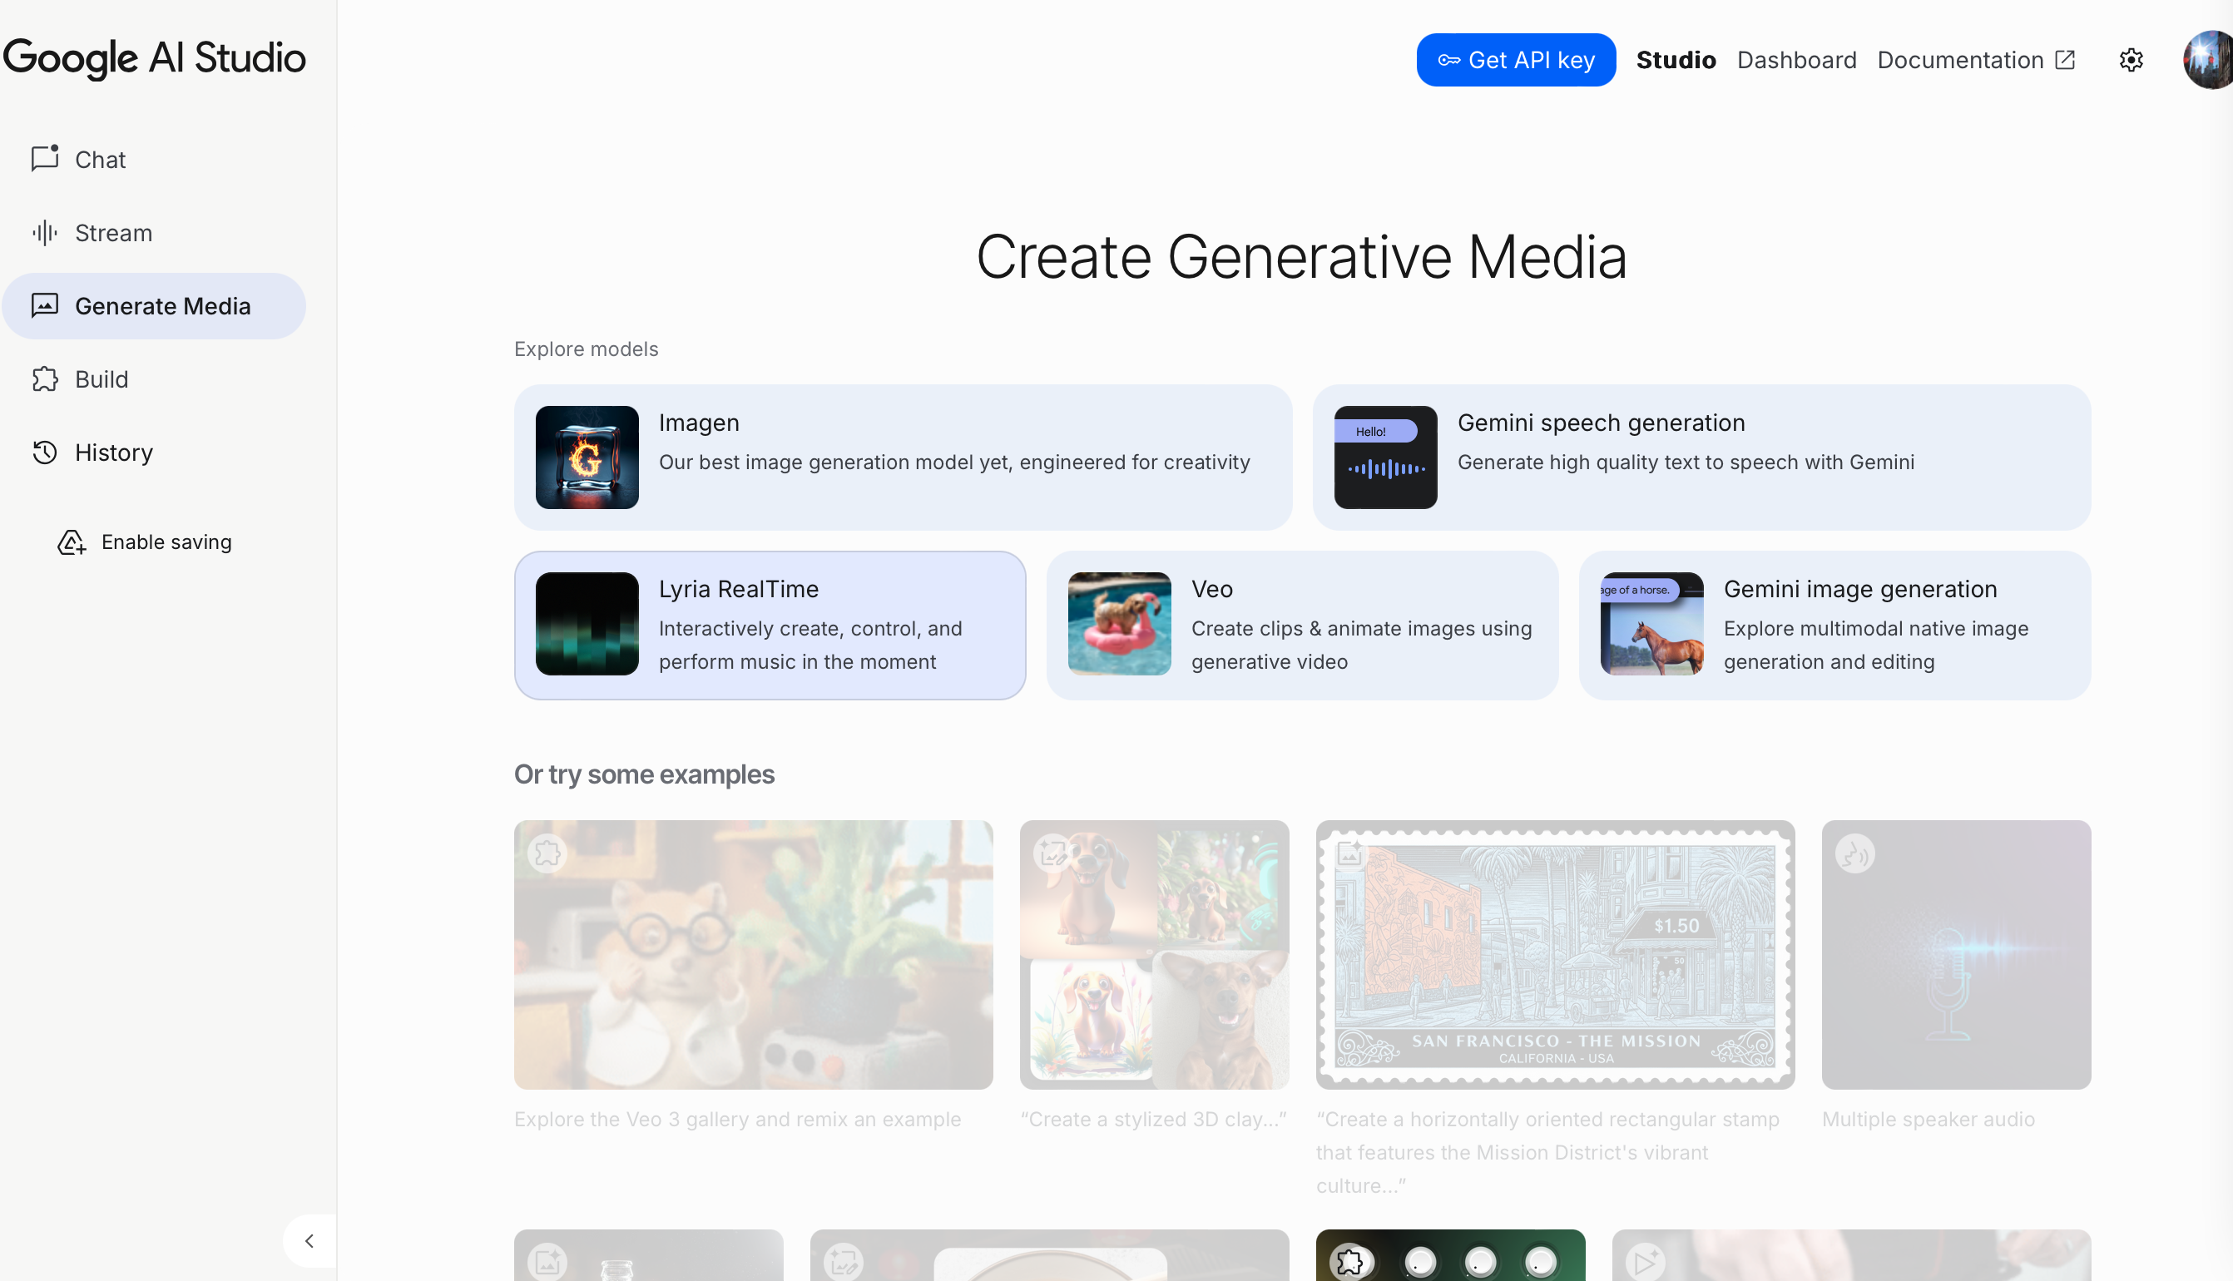
Task: Open the Veo model card title
Action: (x=1211, y=590)
